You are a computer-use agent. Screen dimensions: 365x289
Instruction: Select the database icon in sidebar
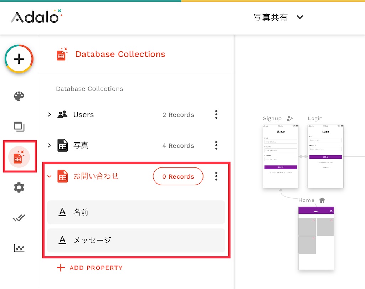[x=19, y=157]
